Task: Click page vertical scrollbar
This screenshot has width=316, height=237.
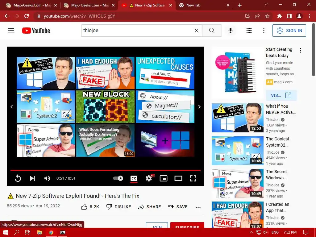Action: (x=314, y=50)
